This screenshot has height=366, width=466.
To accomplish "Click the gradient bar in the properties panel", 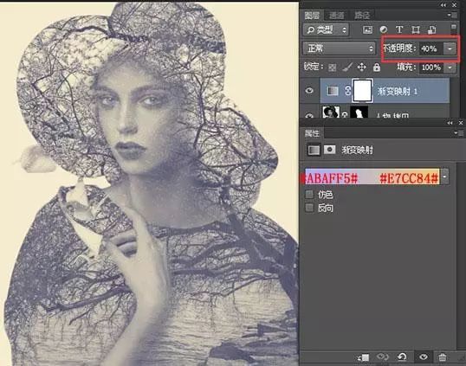I will 372,177.
